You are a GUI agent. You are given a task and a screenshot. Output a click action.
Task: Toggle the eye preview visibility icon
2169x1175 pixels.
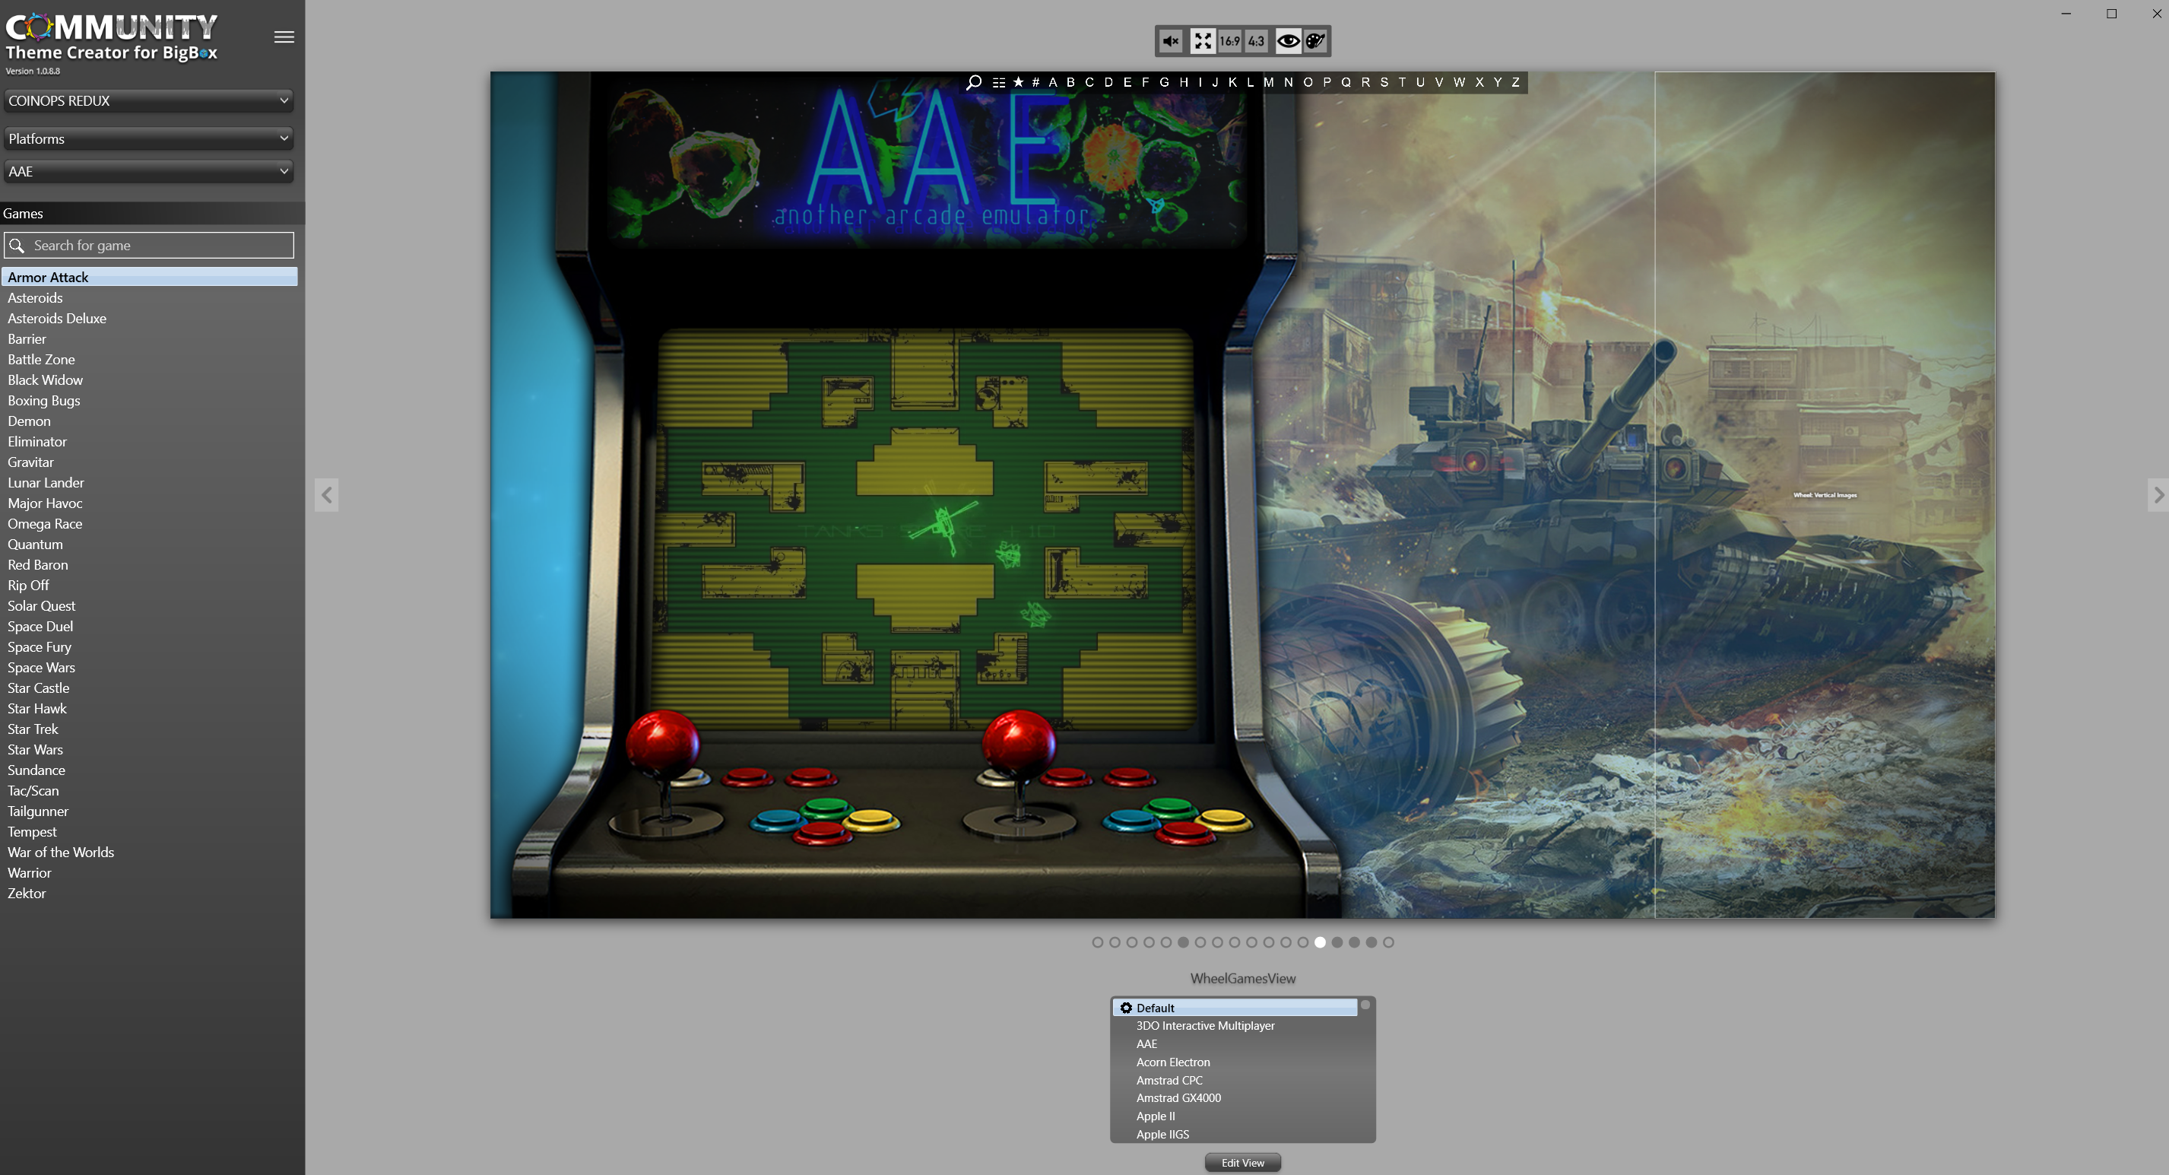pyautogui.click(x=1289, y=40)
